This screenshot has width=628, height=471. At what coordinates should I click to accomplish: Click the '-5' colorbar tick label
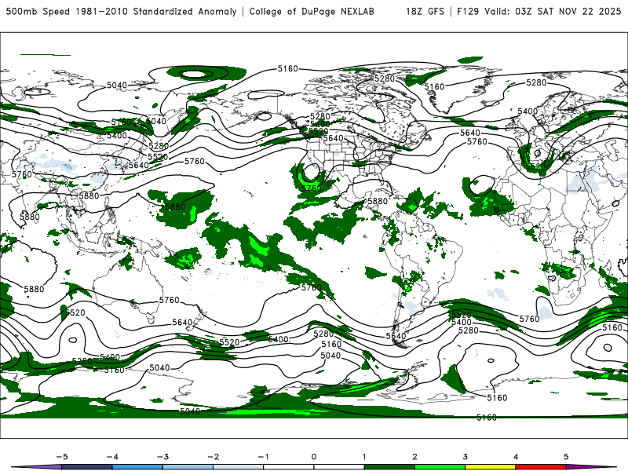pos(62,457)
